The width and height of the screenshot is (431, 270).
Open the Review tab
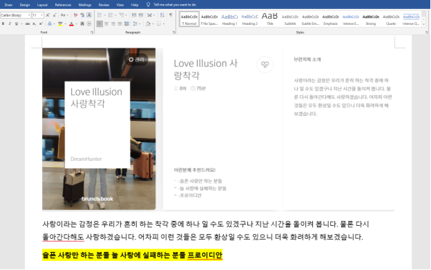104,5
